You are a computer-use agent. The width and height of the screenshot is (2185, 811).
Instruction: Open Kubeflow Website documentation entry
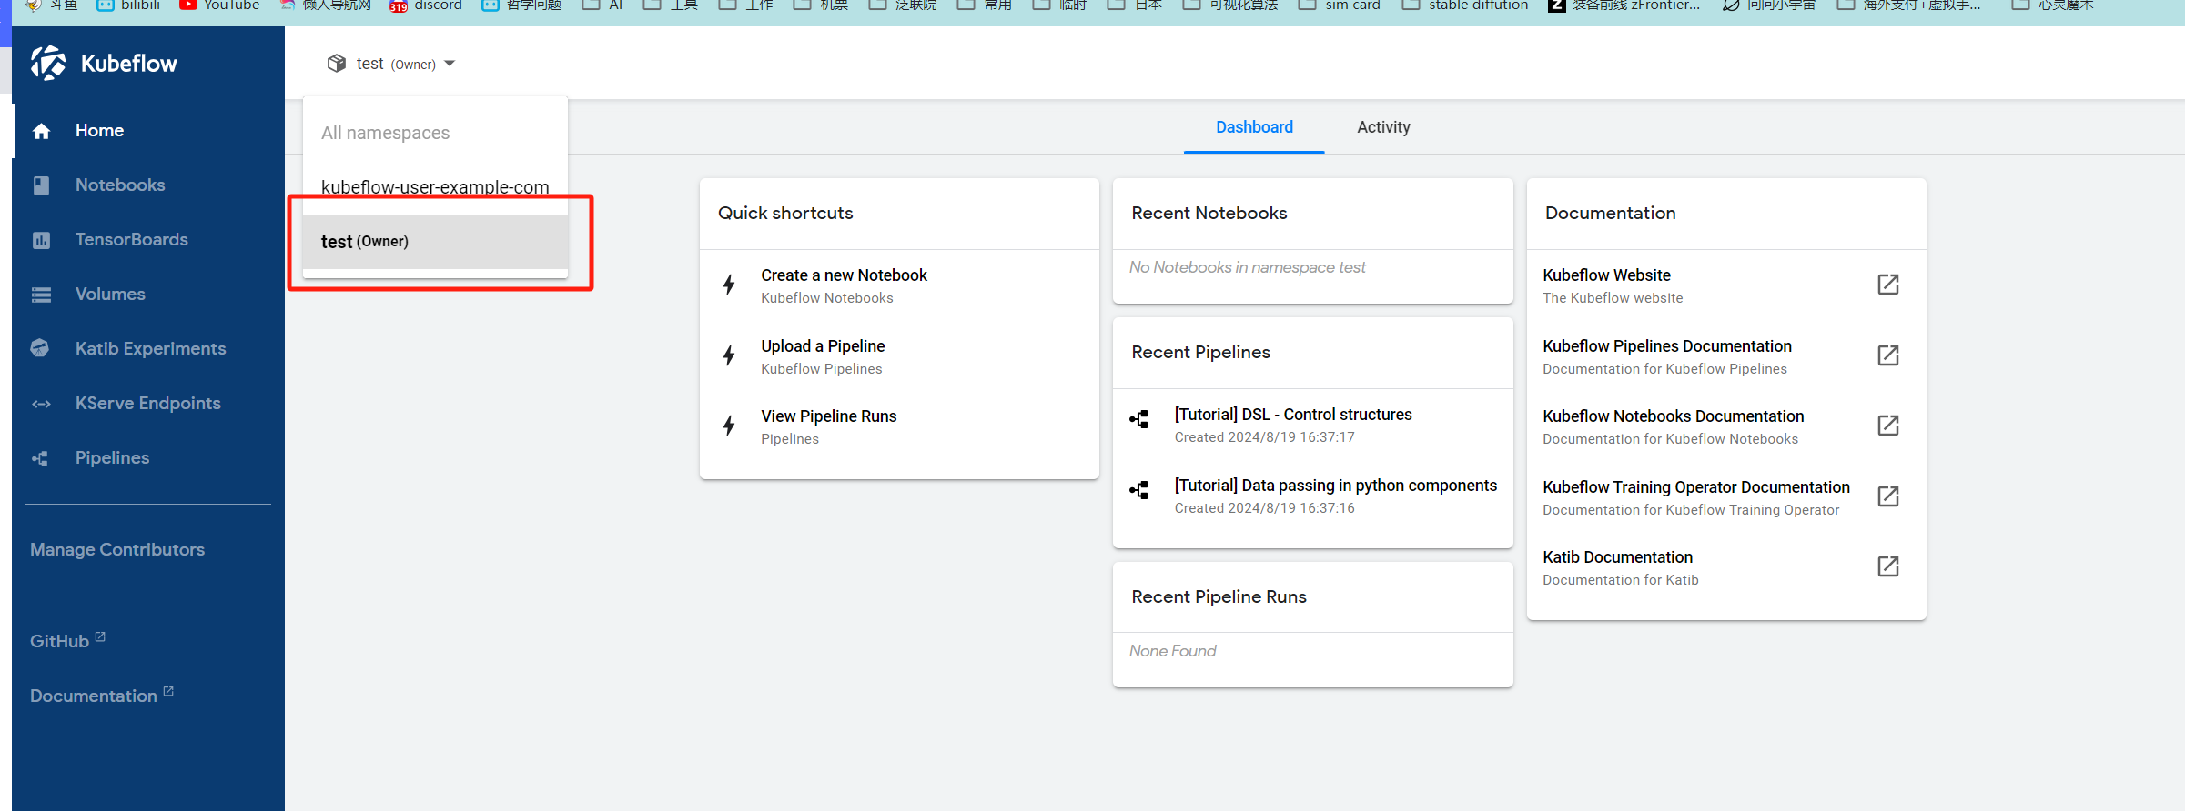1725,285
